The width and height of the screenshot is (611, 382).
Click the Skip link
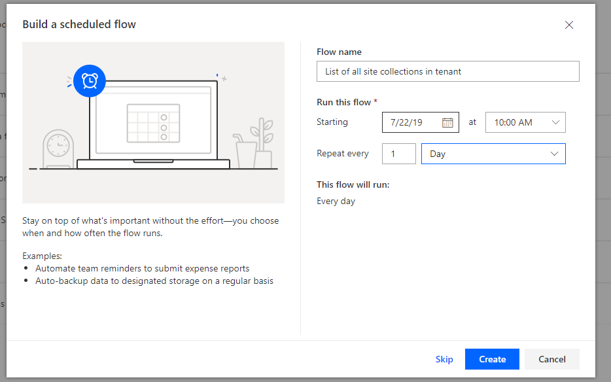click(x=444, y=359)
